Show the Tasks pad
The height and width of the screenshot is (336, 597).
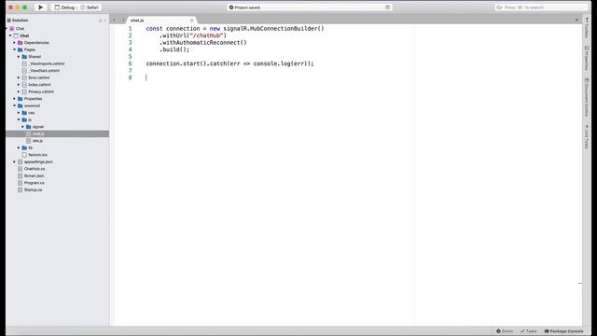[529, 331]
